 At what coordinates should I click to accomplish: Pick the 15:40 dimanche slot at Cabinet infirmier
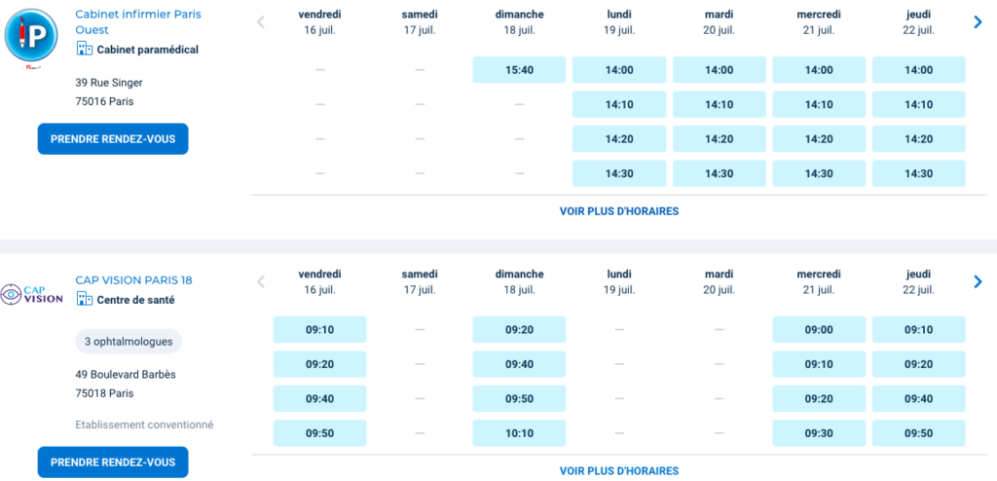tap(519, 70)
